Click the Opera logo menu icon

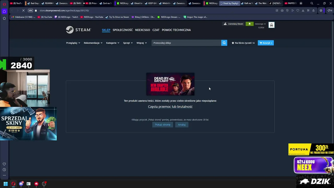(4, 4)
